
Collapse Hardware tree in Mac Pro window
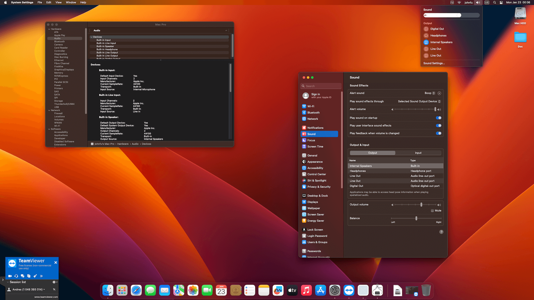click(49, 29)
